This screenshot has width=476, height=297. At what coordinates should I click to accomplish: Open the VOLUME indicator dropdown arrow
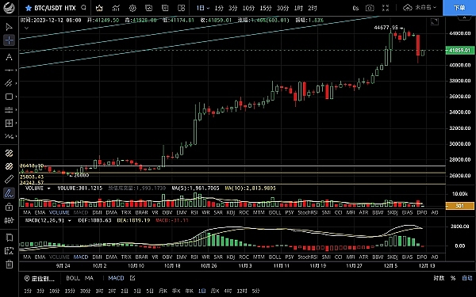point(48,188)
